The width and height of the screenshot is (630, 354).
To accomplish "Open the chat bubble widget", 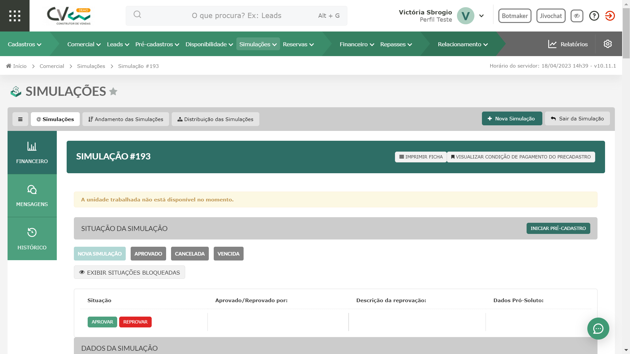I will pos(598,328).
